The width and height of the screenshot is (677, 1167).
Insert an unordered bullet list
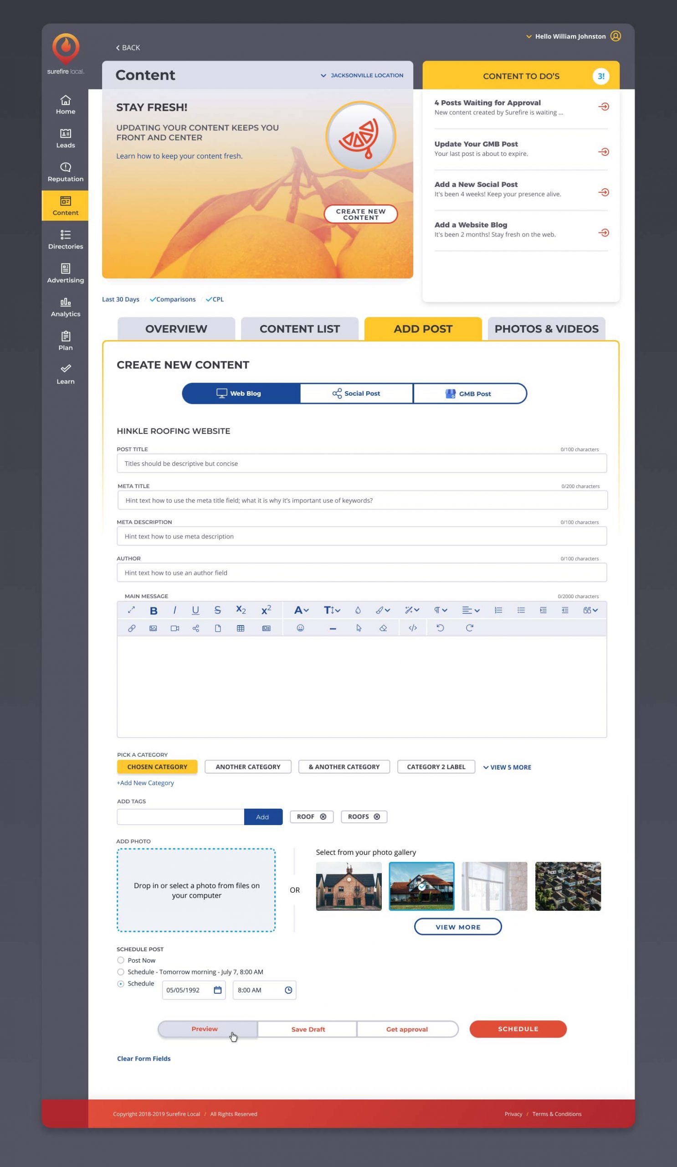(521, 610)
